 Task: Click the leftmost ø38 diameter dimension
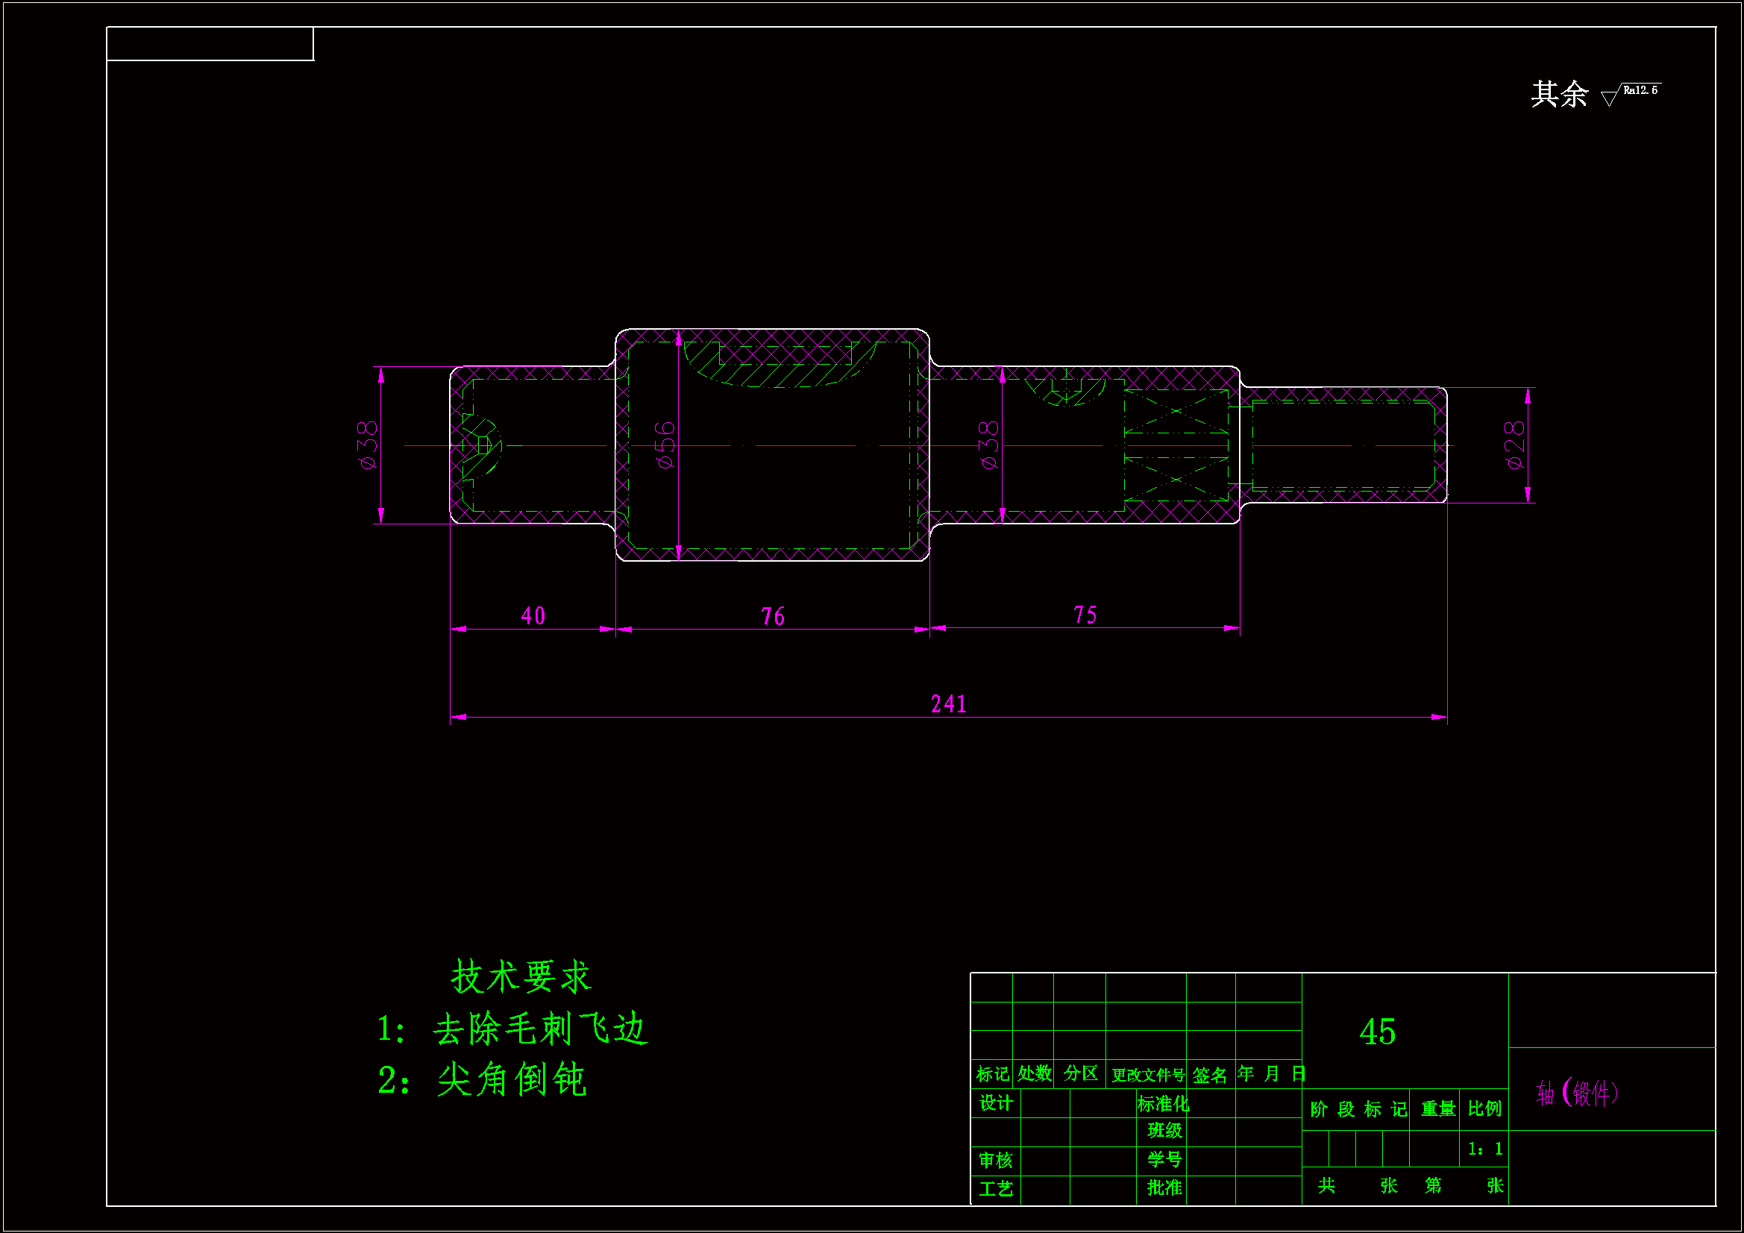[368, 445]
